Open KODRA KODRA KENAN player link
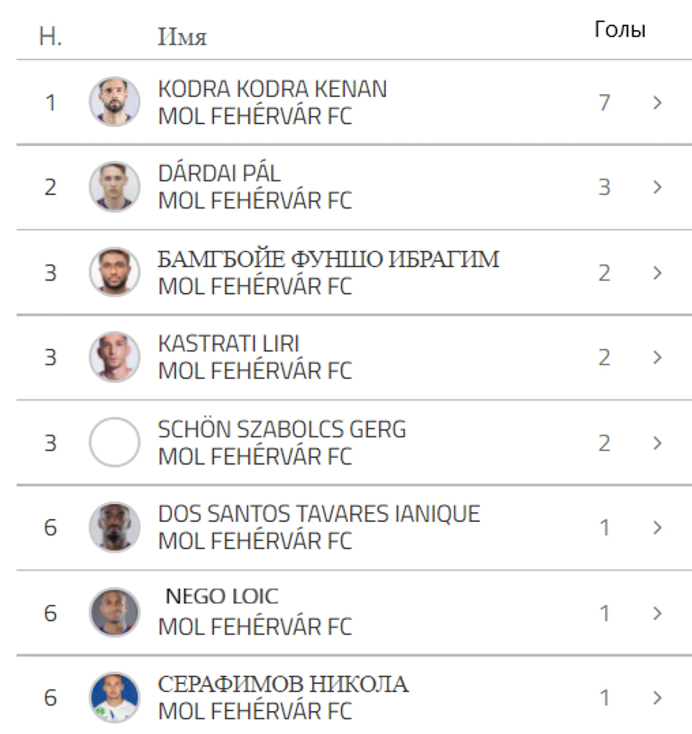Image resolution: width=692 pixels, height=734 pixels. click(x=272, y=89)
